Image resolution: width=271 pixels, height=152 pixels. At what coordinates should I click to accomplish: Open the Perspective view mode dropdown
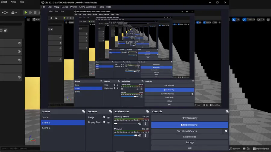36,20
